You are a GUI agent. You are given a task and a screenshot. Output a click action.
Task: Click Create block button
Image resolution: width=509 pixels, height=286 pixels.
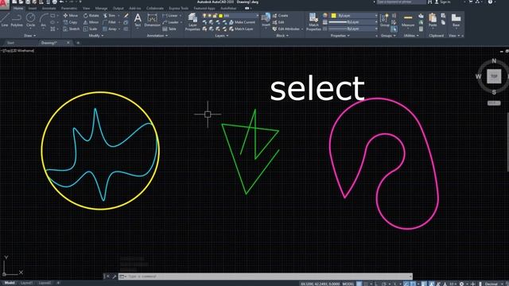281,16
